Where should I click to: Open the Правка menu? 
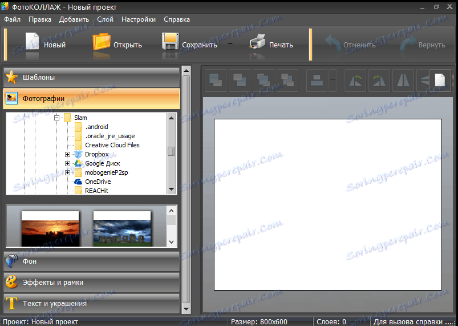[x=40, y=19]
